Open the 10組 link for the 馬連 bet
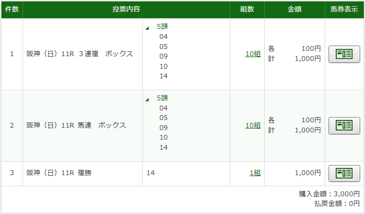Image resolution: width=365 pixels, height=214 pixels. (253, 126)
